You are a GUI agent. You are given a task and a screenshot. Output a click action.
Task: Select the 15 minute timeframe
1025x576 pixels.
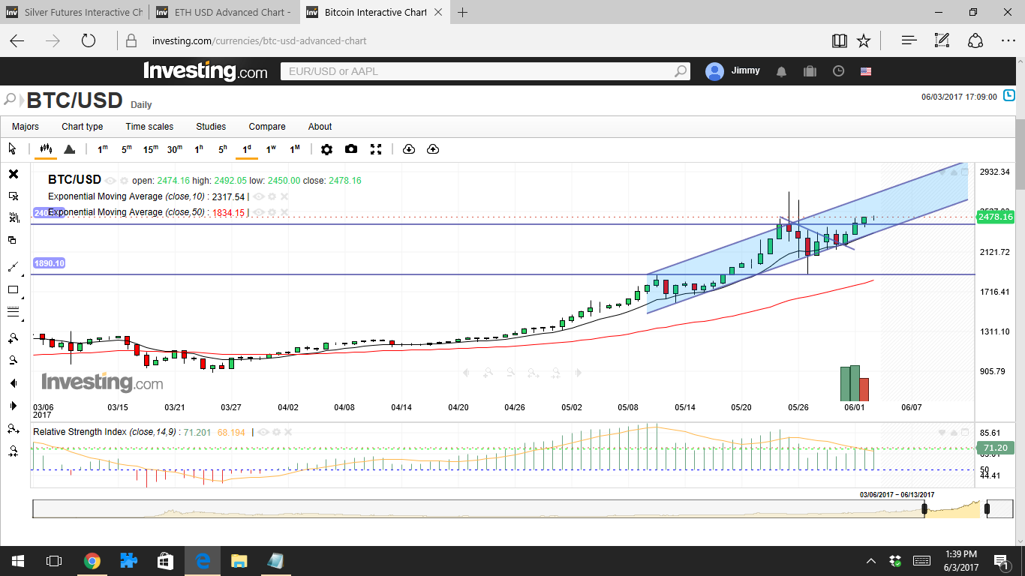[151, 149]
